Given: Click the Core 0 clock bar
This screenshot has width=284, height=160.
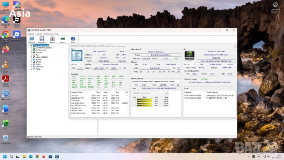Looking at the screenshot, I should (x=144, y=100).
